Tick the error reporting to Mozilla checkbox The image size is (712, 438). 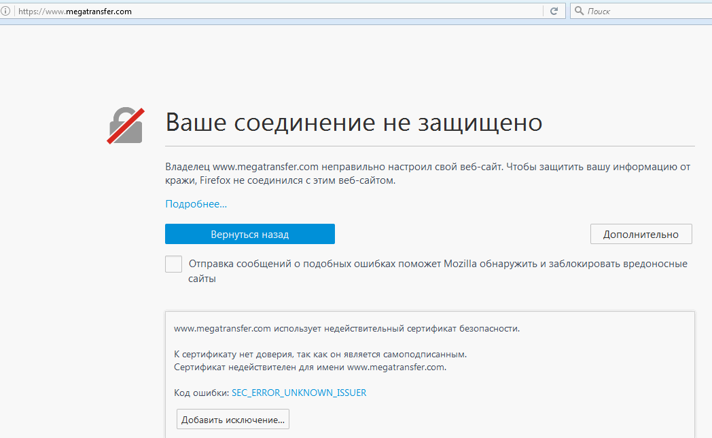pos(173,264)
